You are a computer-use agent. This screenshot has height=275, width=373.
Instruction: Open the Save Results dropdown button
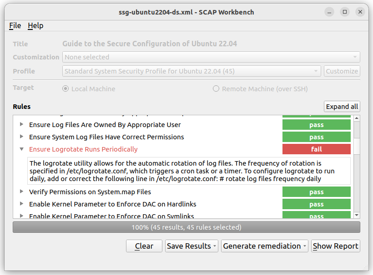[x=192, y=246]
